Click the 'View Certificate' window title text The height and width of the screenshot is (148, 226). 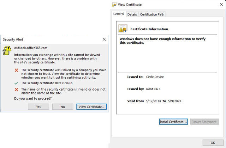click(x=130, y=5)
